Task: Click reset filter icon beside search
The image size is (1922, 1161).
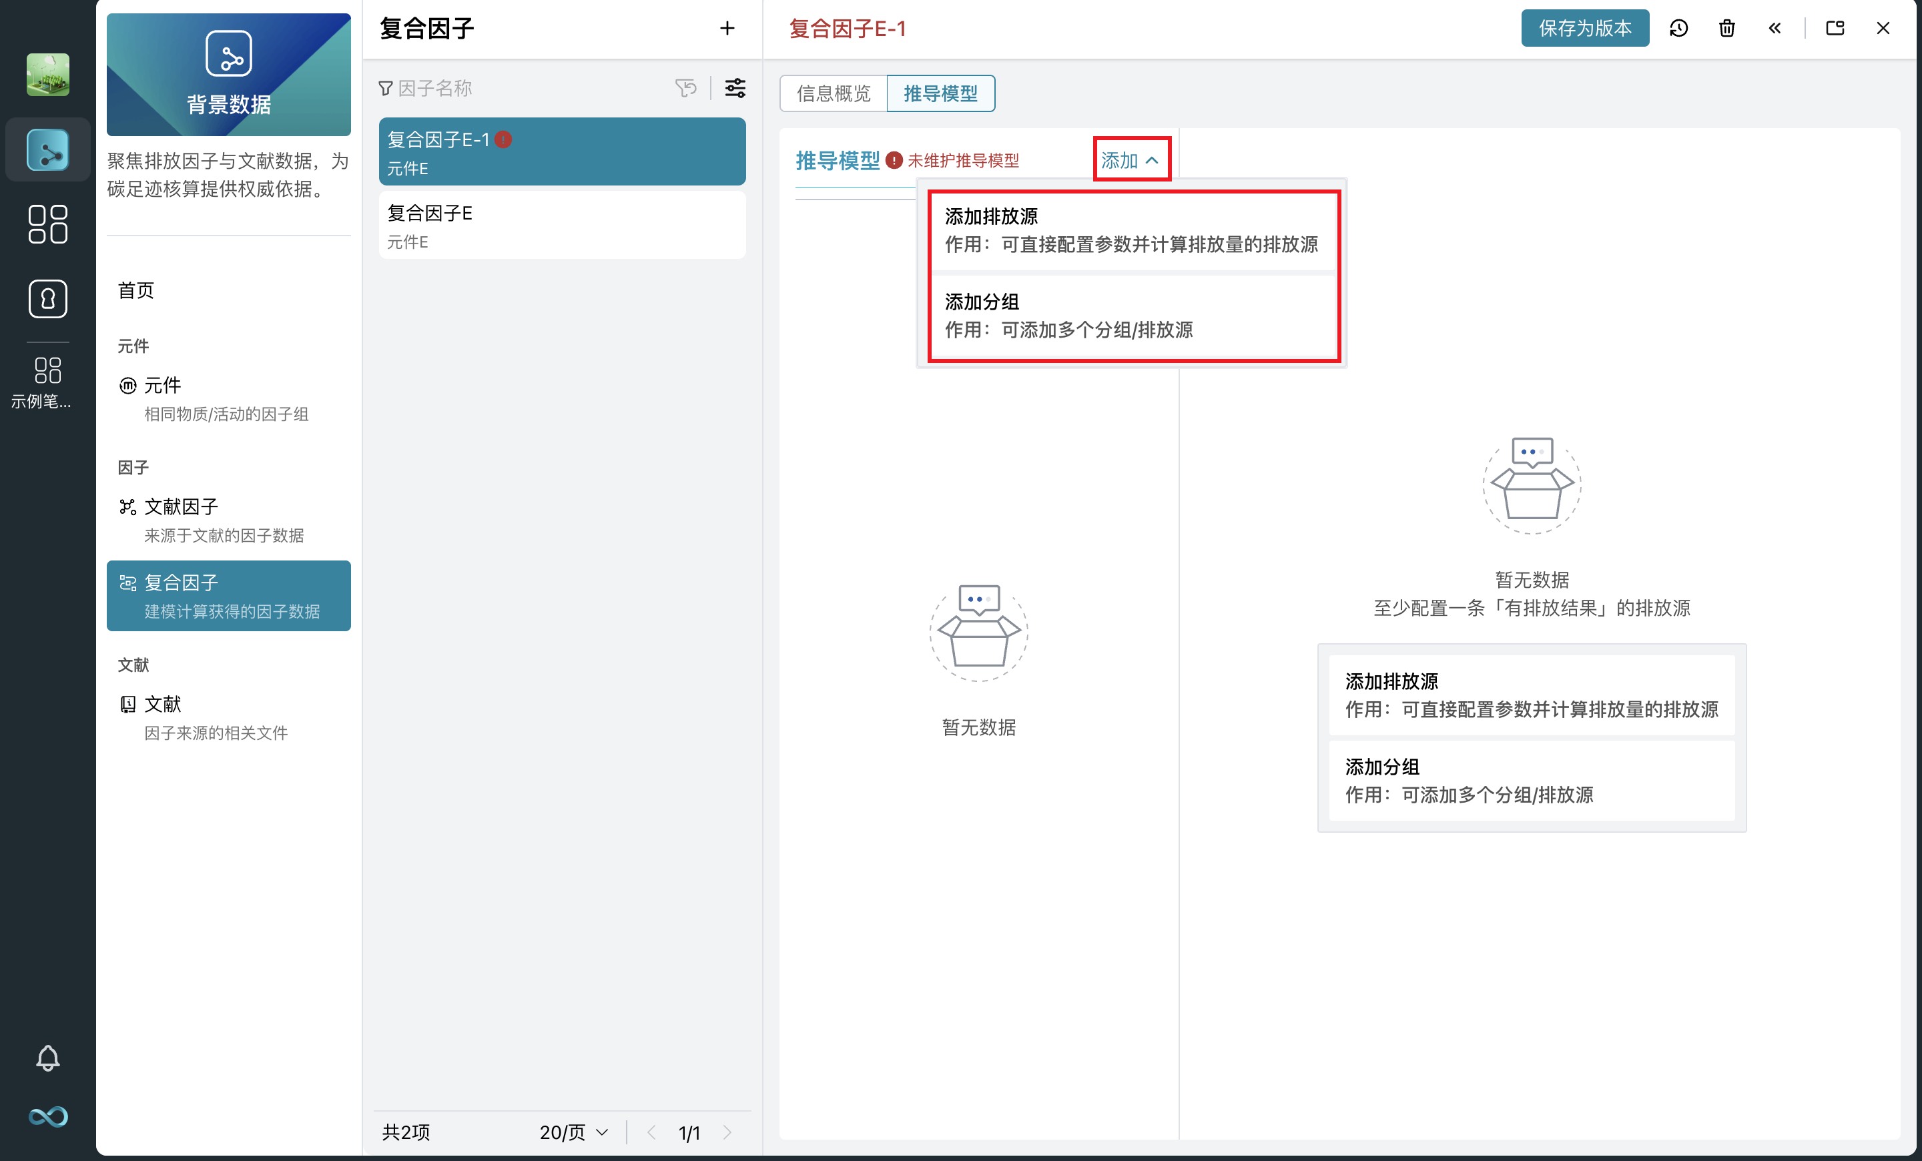Action: coord(685,88)
